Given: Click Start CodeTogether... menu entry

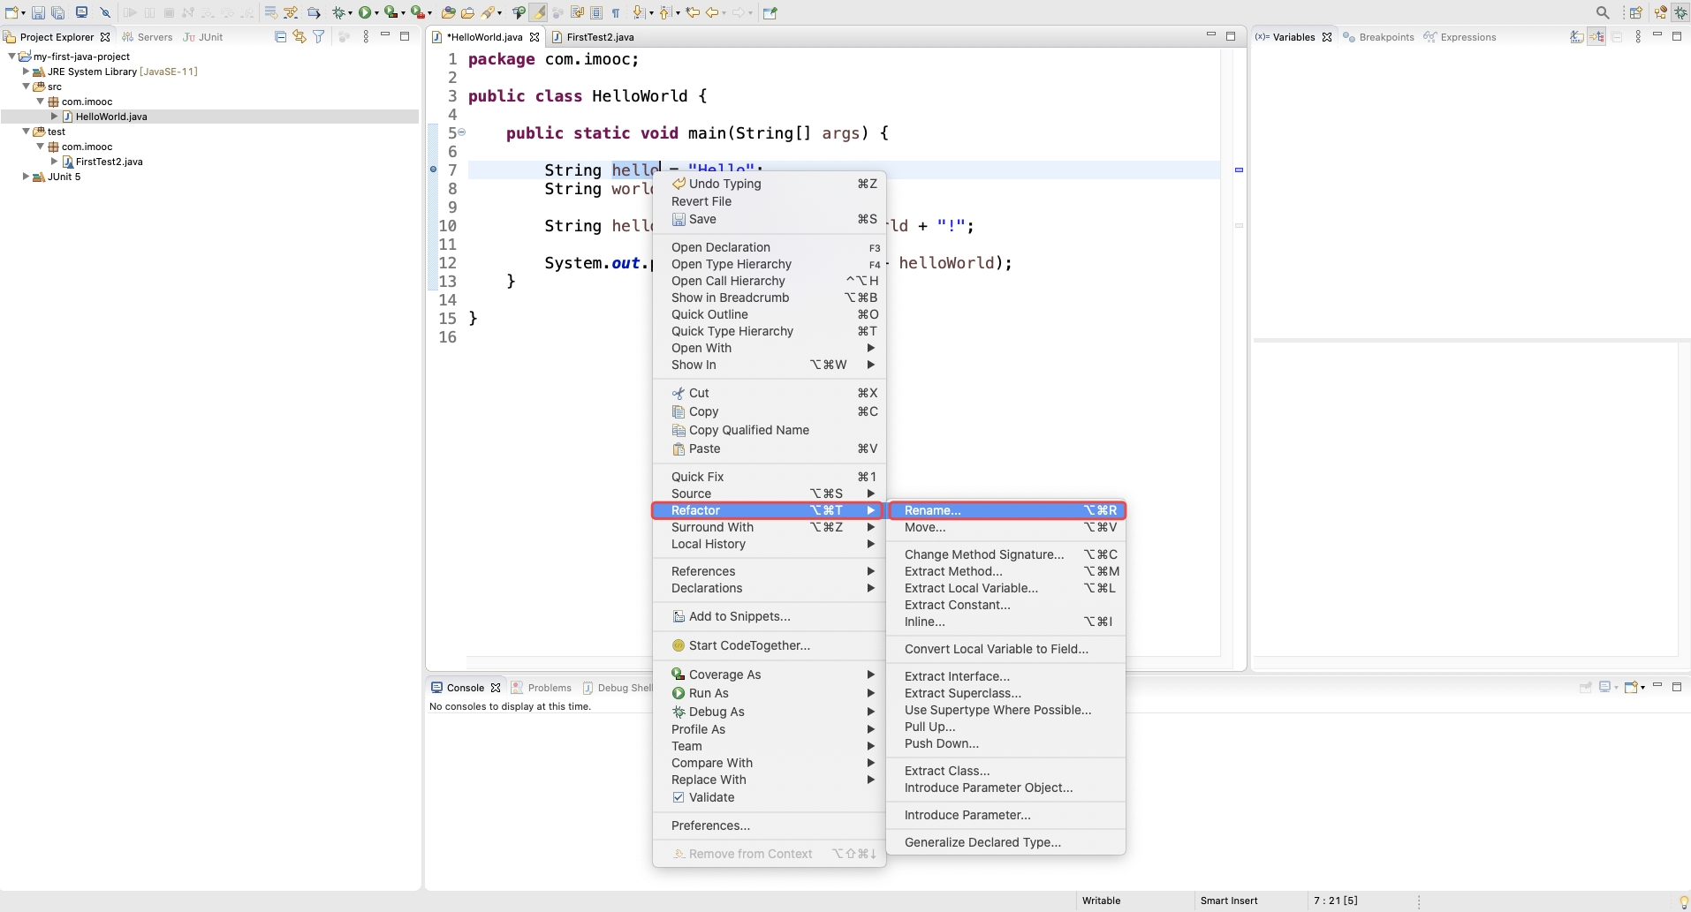Looking at the screenshot, I should pyautogui.click(x=770, y=645).
